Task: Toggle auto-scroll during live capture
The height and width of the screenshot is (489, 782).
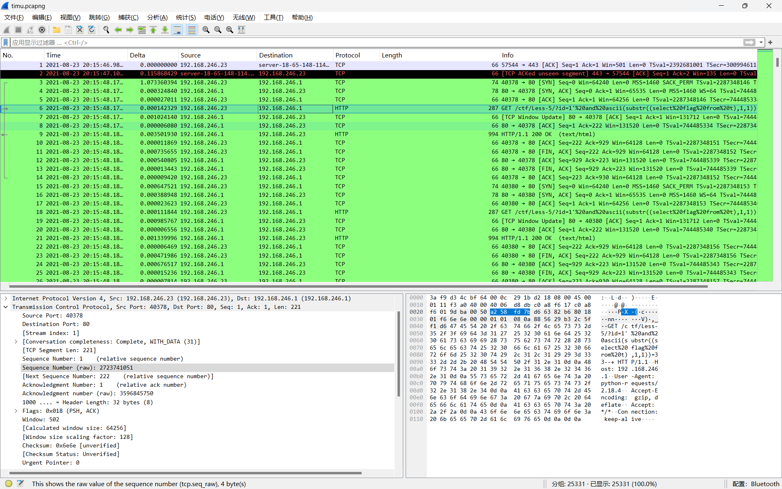Action: pos(177,30)
